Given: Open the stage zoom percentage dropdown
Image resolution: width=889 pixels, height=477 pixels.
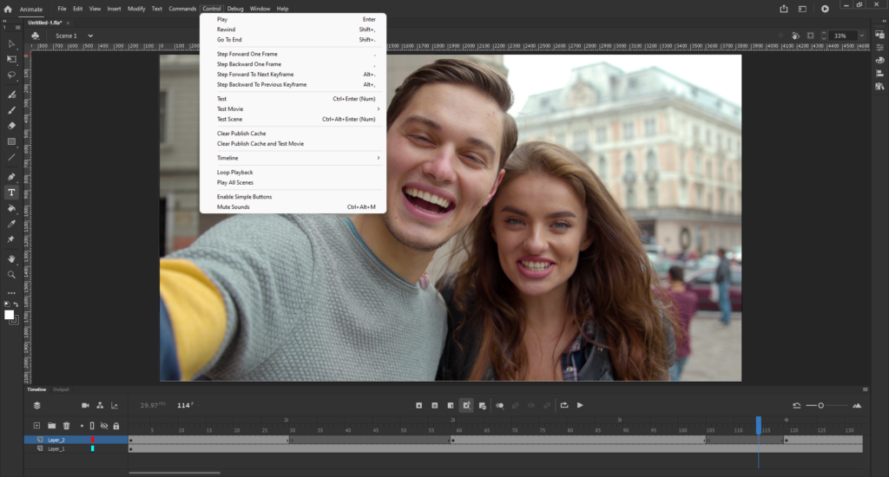Looking at the screenshot, I should [x=861, y=36].
